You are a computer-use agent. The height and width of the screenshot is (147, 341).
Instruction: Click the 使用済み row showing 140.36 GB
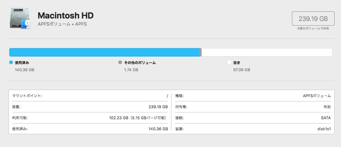coord(90,129)
